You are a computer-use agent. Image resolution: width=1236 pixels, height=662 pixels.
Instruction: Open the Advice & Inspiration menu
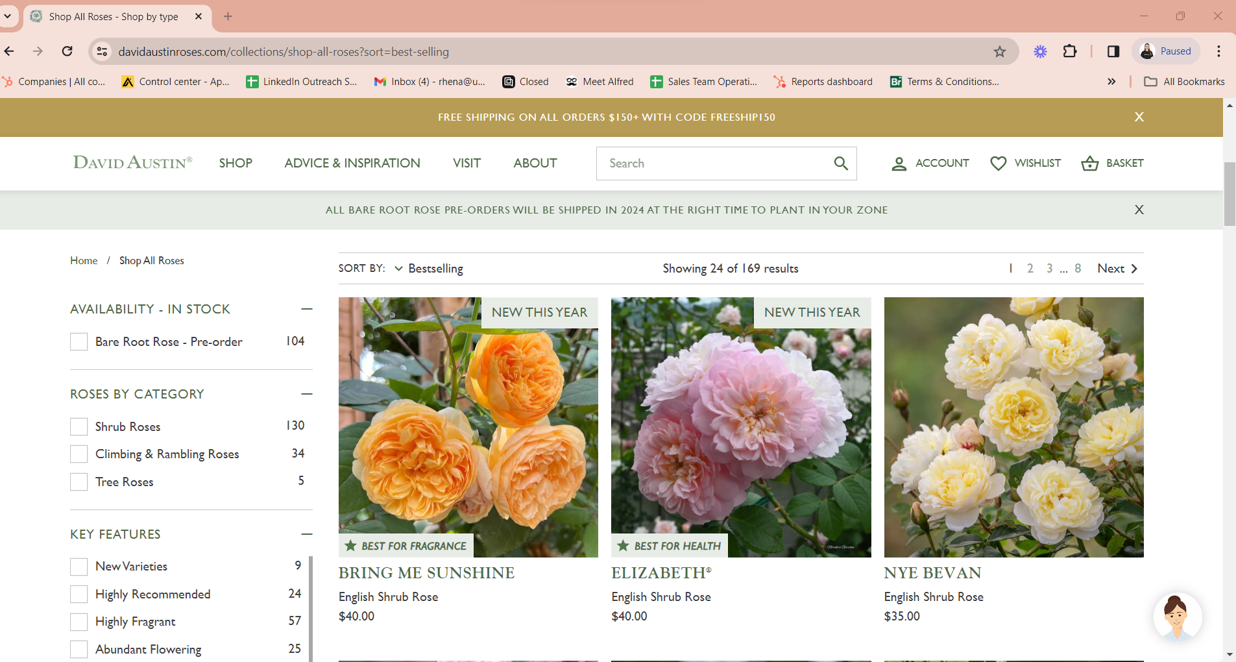click(352, 164)
